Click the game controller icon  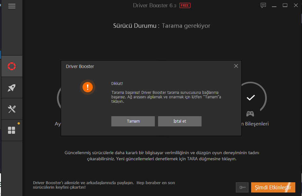tap(250, 114)
